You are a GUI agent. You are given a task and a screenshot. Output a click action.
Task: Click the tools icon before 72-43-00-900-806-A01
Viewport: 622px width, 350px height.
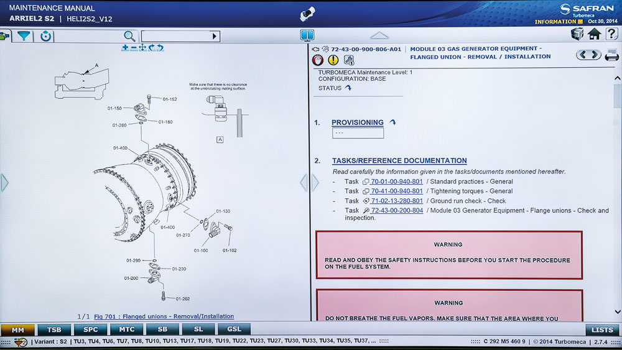325,49
